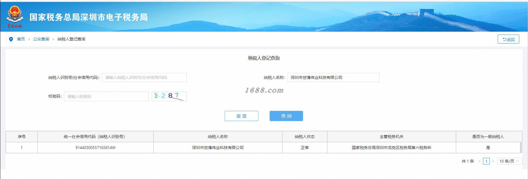This screenshot has width=528, height=179.
Task: Click the results table vertical scrollbar
Action: 521,148
